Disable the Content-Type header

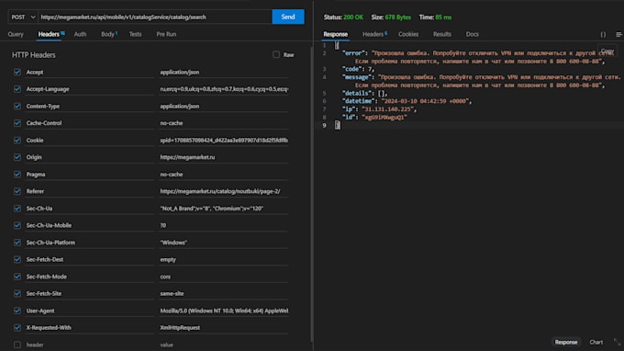[17, 106]
